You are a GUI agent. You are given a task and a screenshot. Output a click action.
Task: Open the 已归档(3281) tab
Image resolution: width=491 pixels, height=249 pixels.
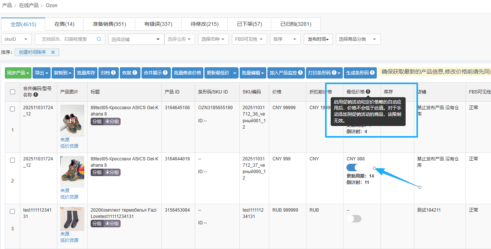coord(295,24)
